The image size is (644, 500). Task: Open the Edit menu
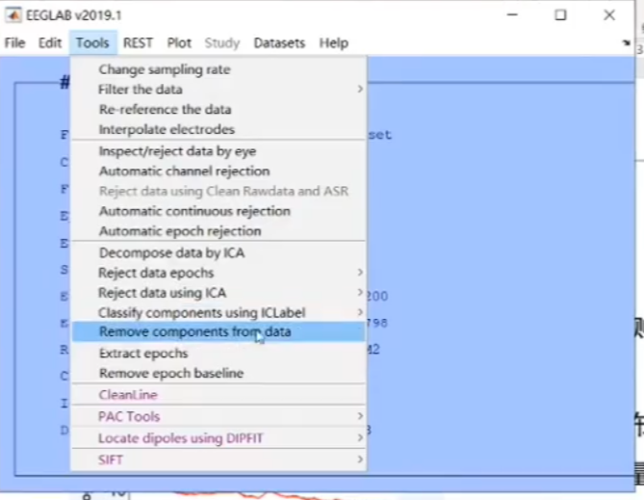point(50,43)
